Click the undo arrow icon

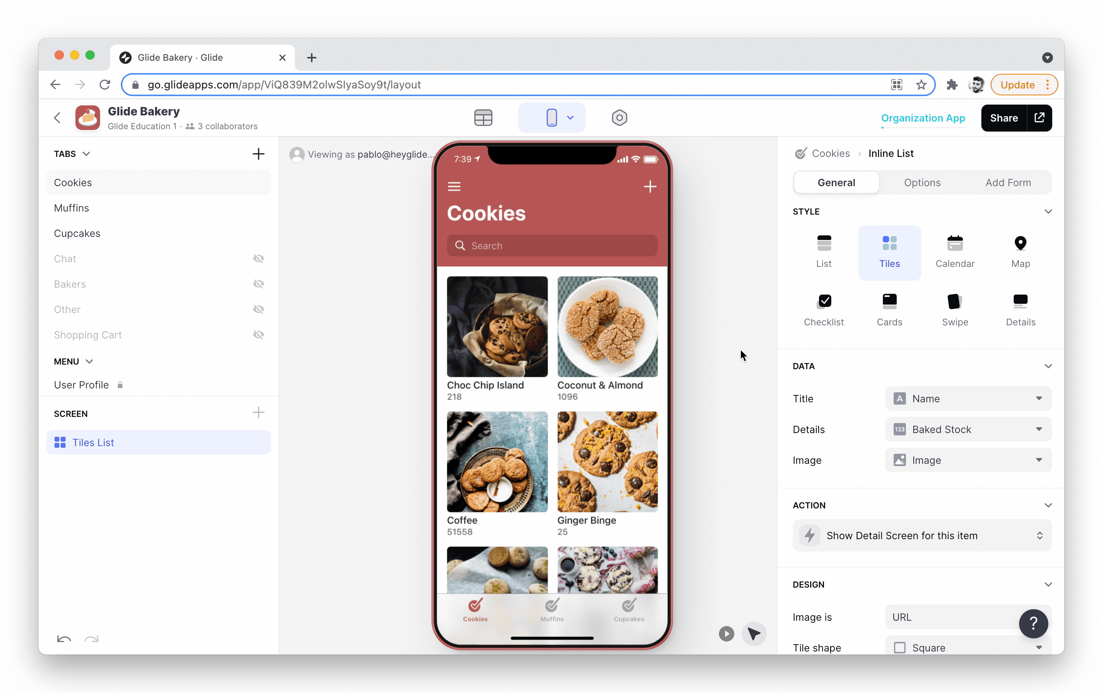64,638
